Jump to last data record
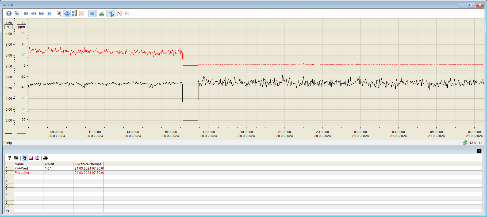The height and width of the screenshot is (217, 487). click(49, 13)
